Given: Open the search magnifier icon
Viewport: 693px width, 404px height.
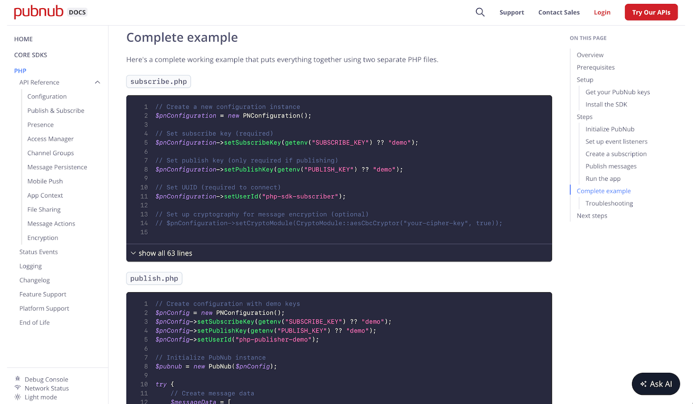Looking at the screenshot, I should point(480,12).
